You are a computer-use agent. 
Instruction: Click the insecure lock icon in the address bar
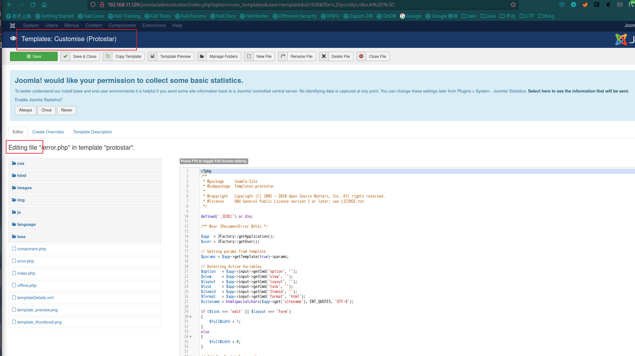click(102, 4)
